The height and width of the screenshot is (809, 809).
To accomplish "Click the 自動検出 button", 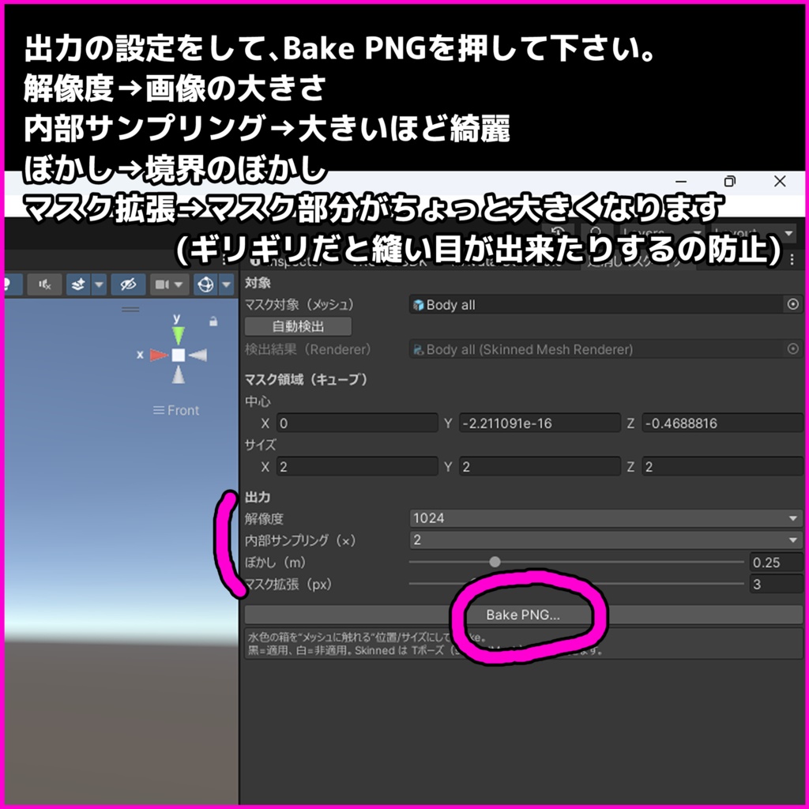I will pos(298,326).
